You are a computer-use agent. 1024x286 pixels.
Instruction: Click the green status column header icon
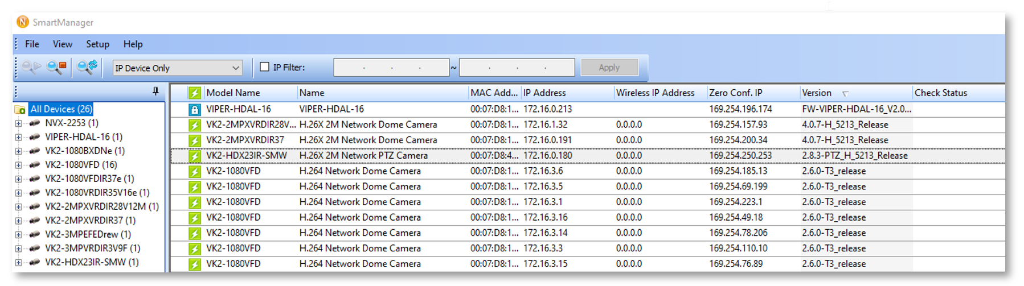pos(195,93)
